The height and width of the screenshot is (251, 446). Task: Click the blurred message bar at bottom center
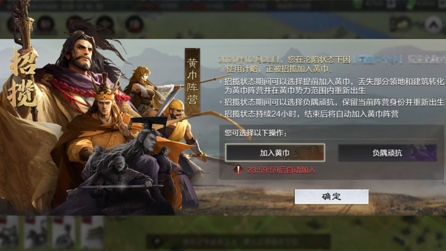point(238,242)
